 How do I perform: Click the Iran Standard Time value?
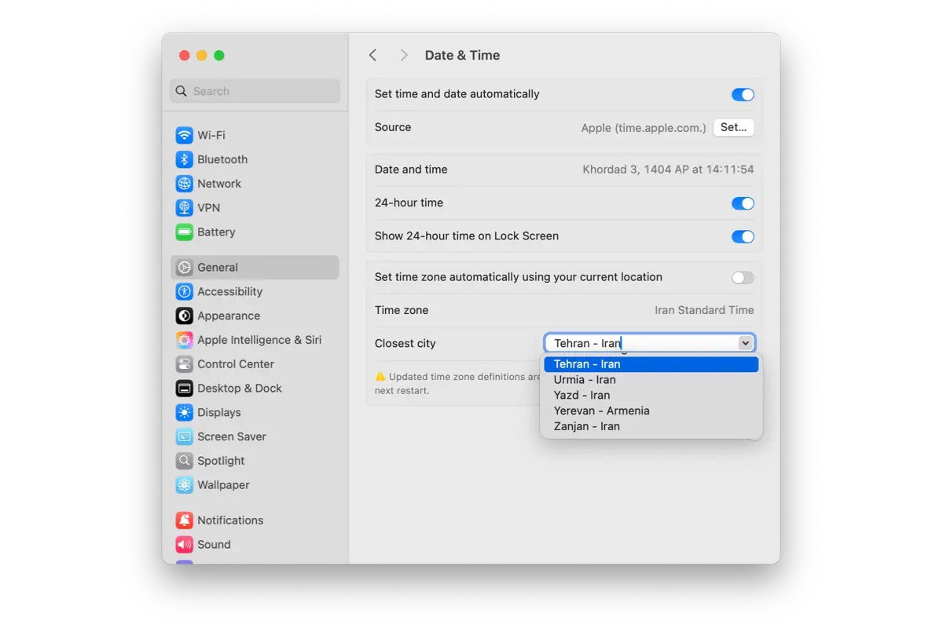coord(704,310)
